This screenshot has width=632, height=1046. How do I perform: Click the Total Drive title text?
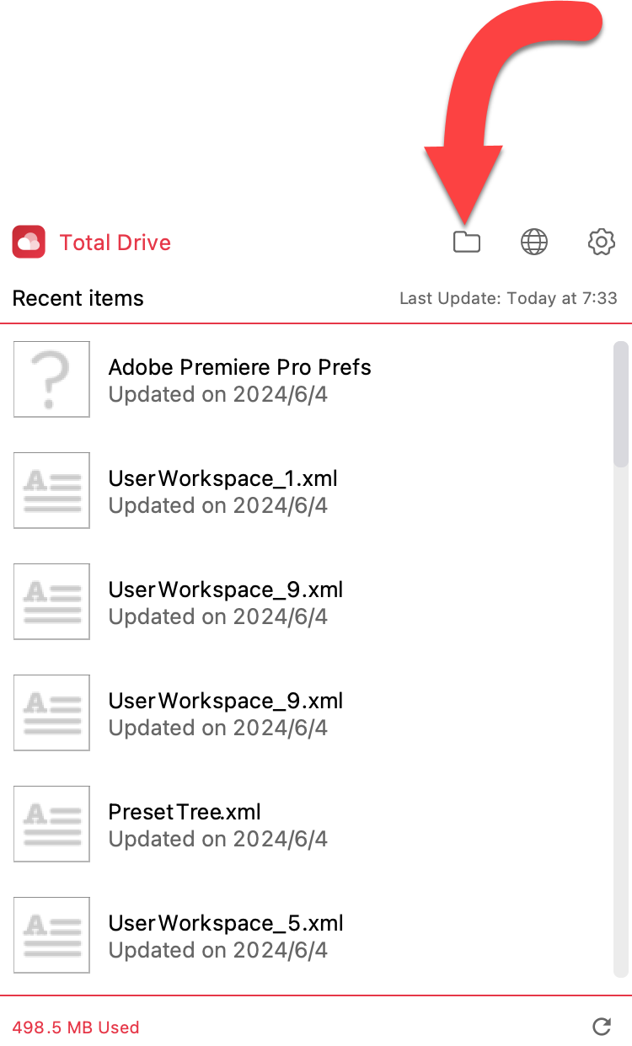coord(115,243)
